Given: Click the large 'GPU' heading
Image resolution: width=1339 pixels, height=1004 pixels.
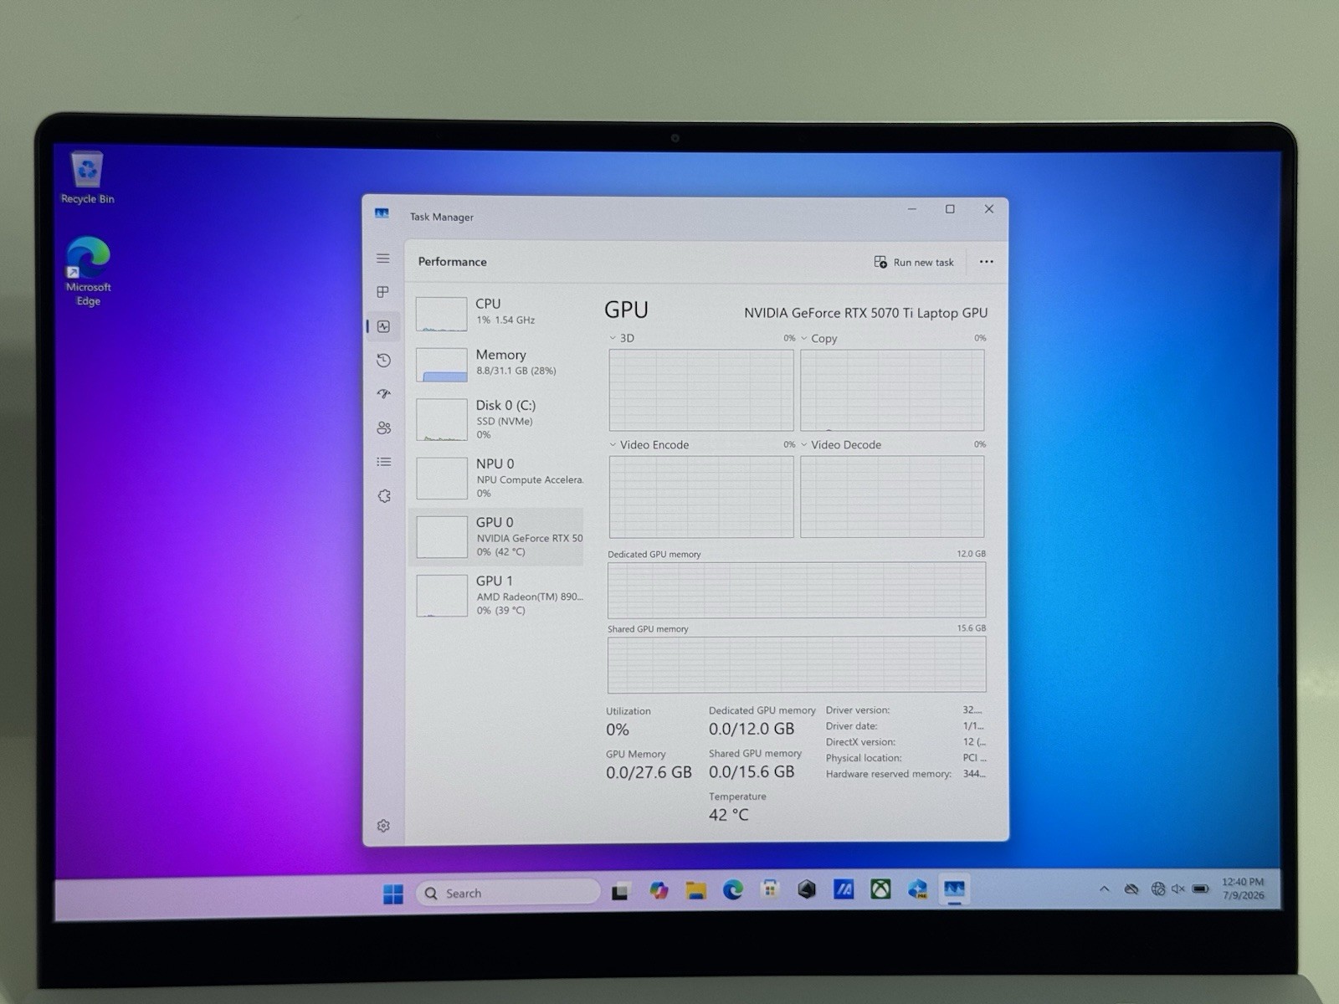Looking at the screenshot, I should pyautogui.click(x=626, y=310).
